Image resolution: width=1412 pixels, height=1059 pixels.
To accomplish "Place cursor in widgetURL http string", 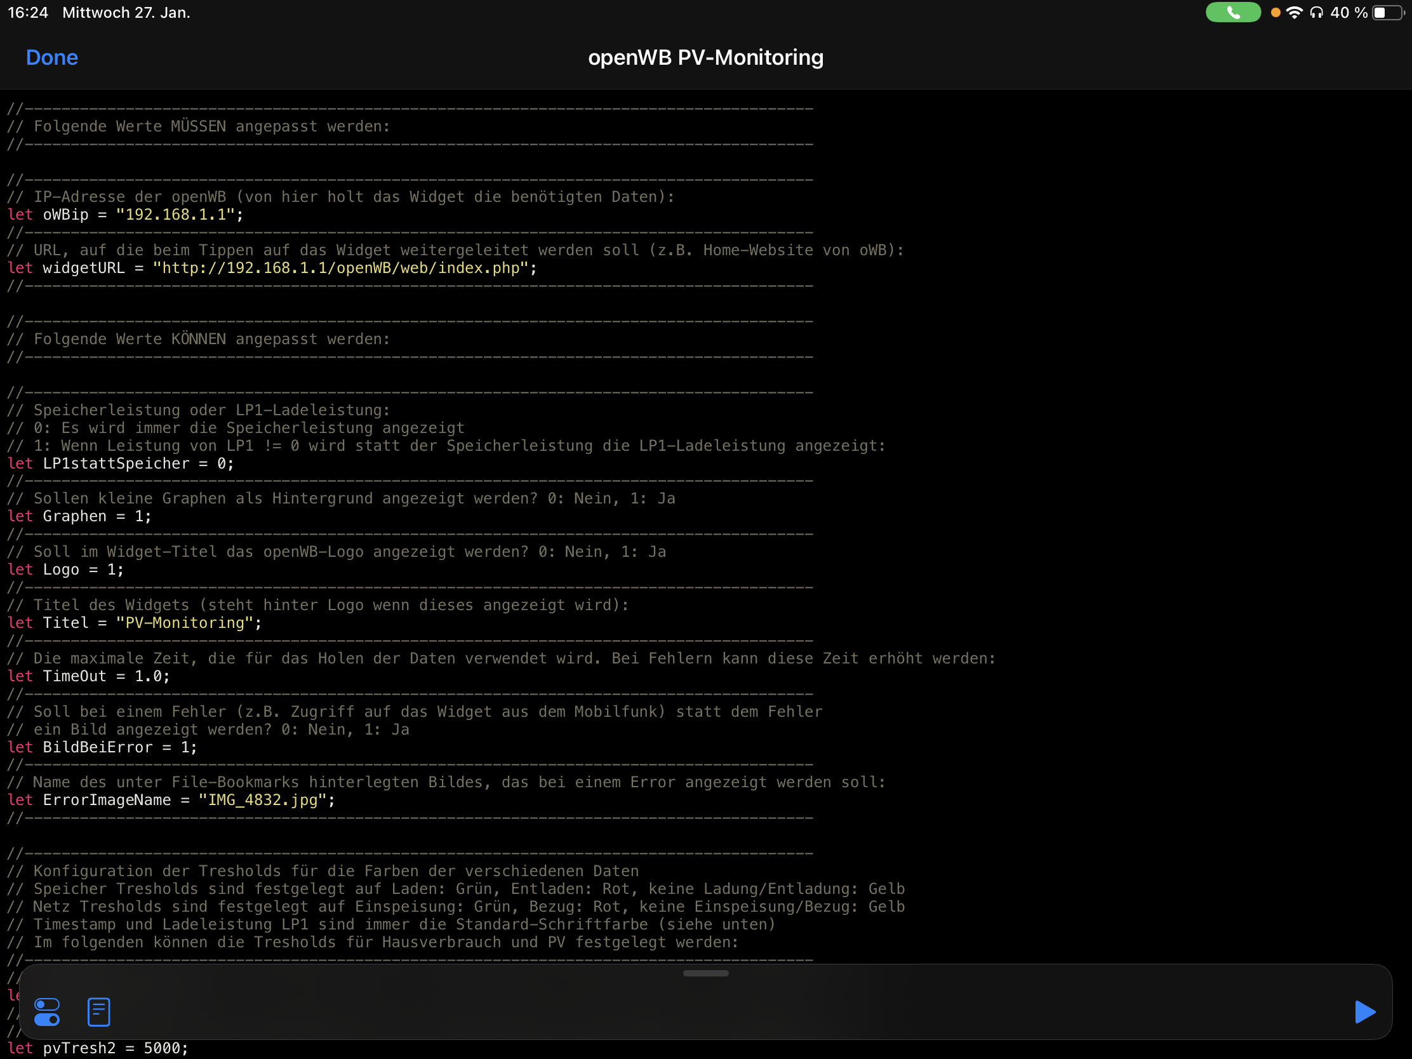I will pyautogui.click(x=342, y=268).
